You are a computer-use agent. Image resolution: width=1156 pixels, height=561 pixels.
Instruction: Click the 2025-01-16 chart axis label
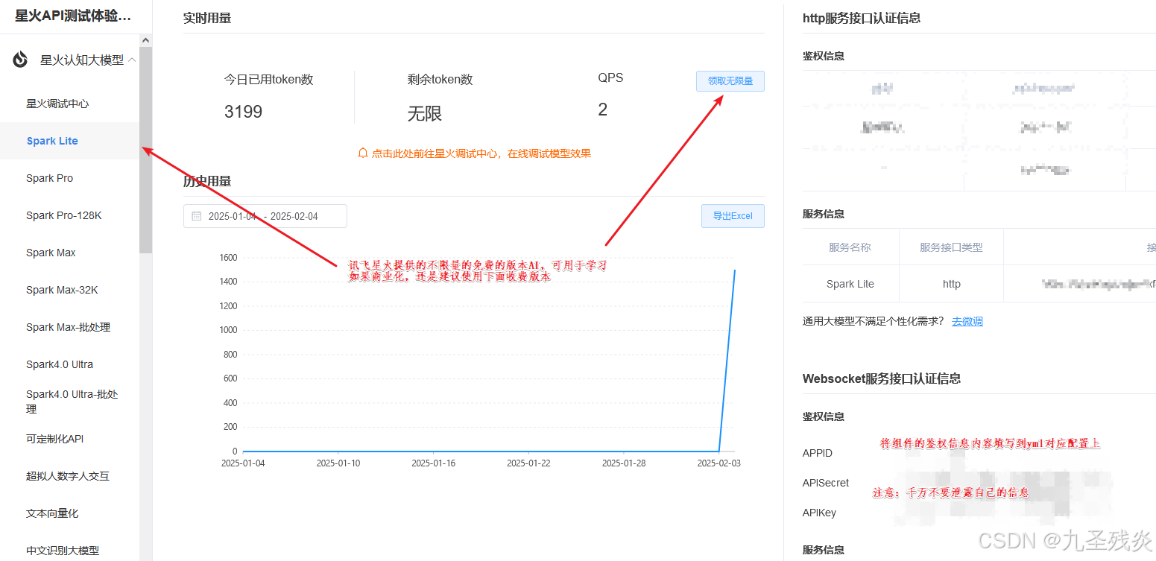(x=433, y=463)
